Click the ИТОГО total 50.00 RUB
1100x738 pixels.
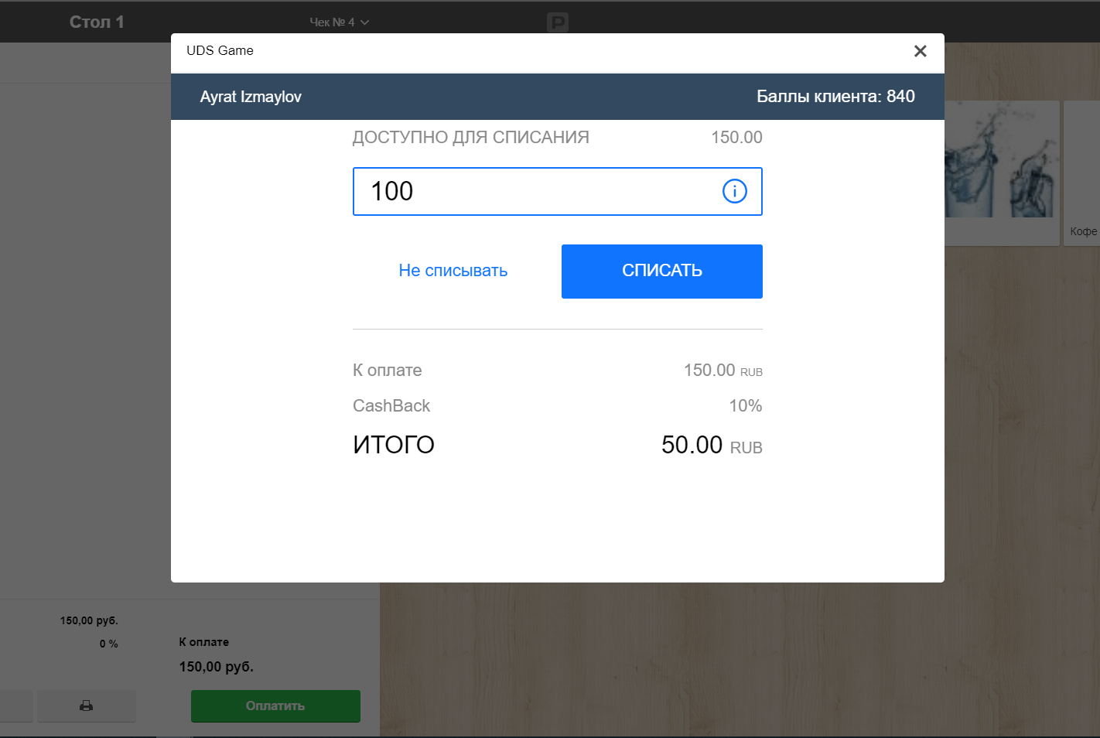point(712,445)
